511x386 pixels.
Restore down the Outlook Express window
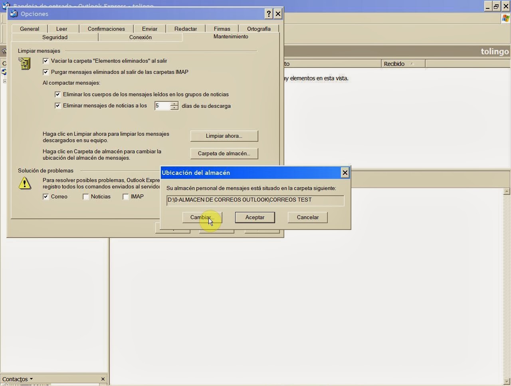(497, 6)
